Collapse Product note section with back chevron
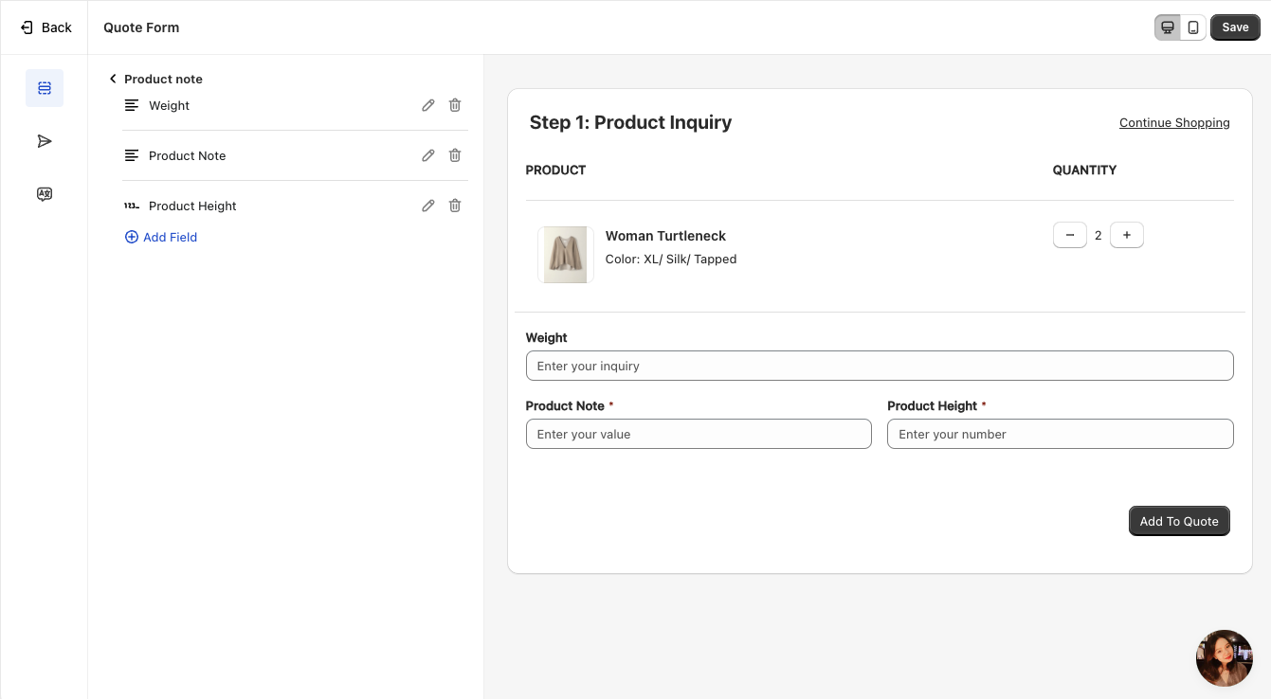Viewport: 1271px width, 699px height. [x=113, y=79]
